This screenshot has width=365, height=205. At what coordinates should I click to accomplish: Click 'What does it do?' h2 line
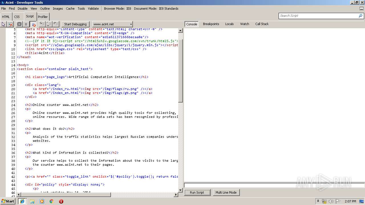[50, 129]
